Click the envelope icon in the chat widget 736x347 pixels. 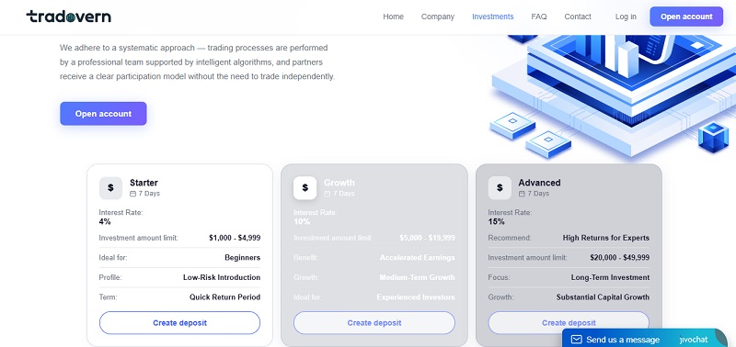[577, 340]
